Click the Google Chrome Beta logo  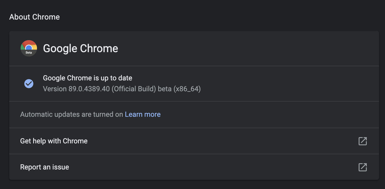pyautogui.click(x=29, y=48)
